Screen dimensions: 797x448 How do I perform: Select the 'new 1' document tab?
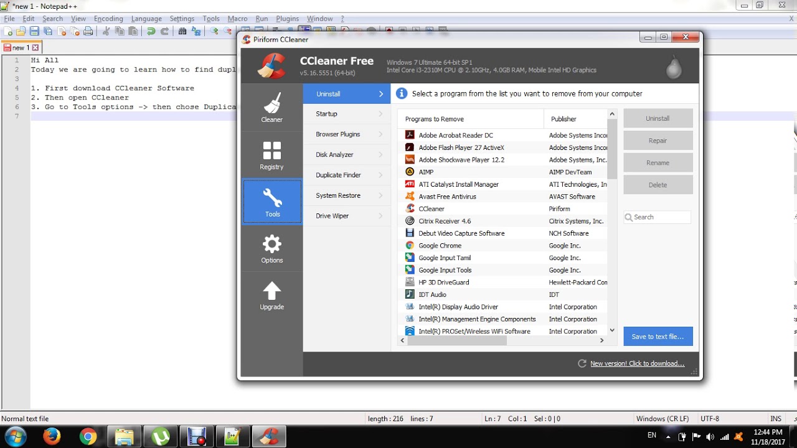coord(21,47)
